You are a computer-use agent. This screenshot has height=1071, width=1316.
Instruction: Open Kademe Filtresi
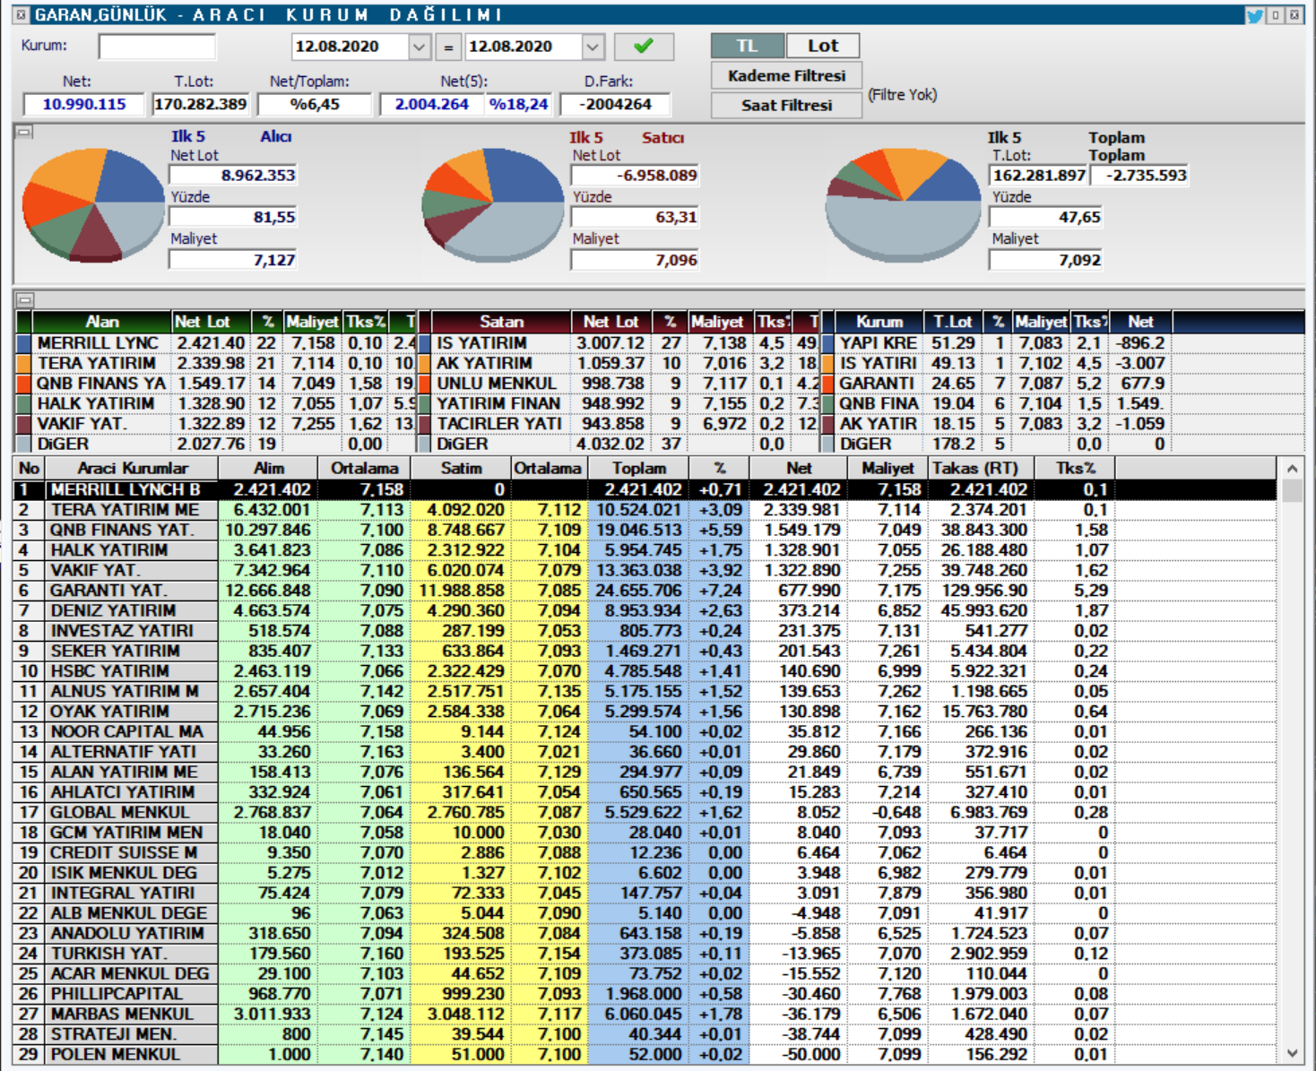click(786, 76)
